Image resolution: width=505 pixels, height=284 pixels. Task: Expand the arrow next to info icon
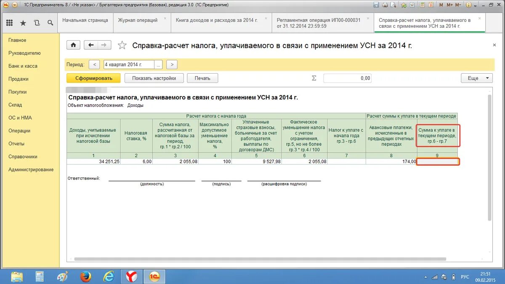475,5
